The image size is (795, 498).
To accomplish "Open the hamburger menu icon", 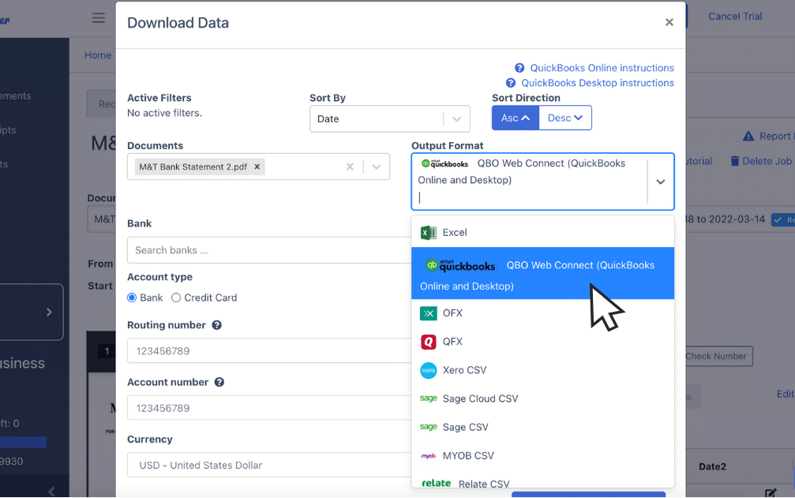I will 99,17.
